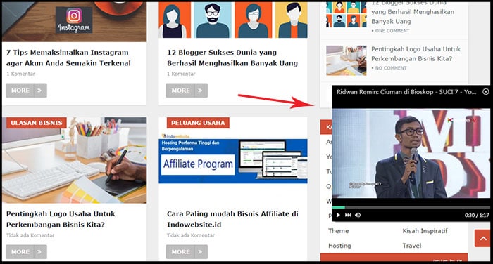This screenshot has height=264, width=493.
Task: Open Cara Paling mudah Bisnis Affiliate article
Action: (232, 219)
